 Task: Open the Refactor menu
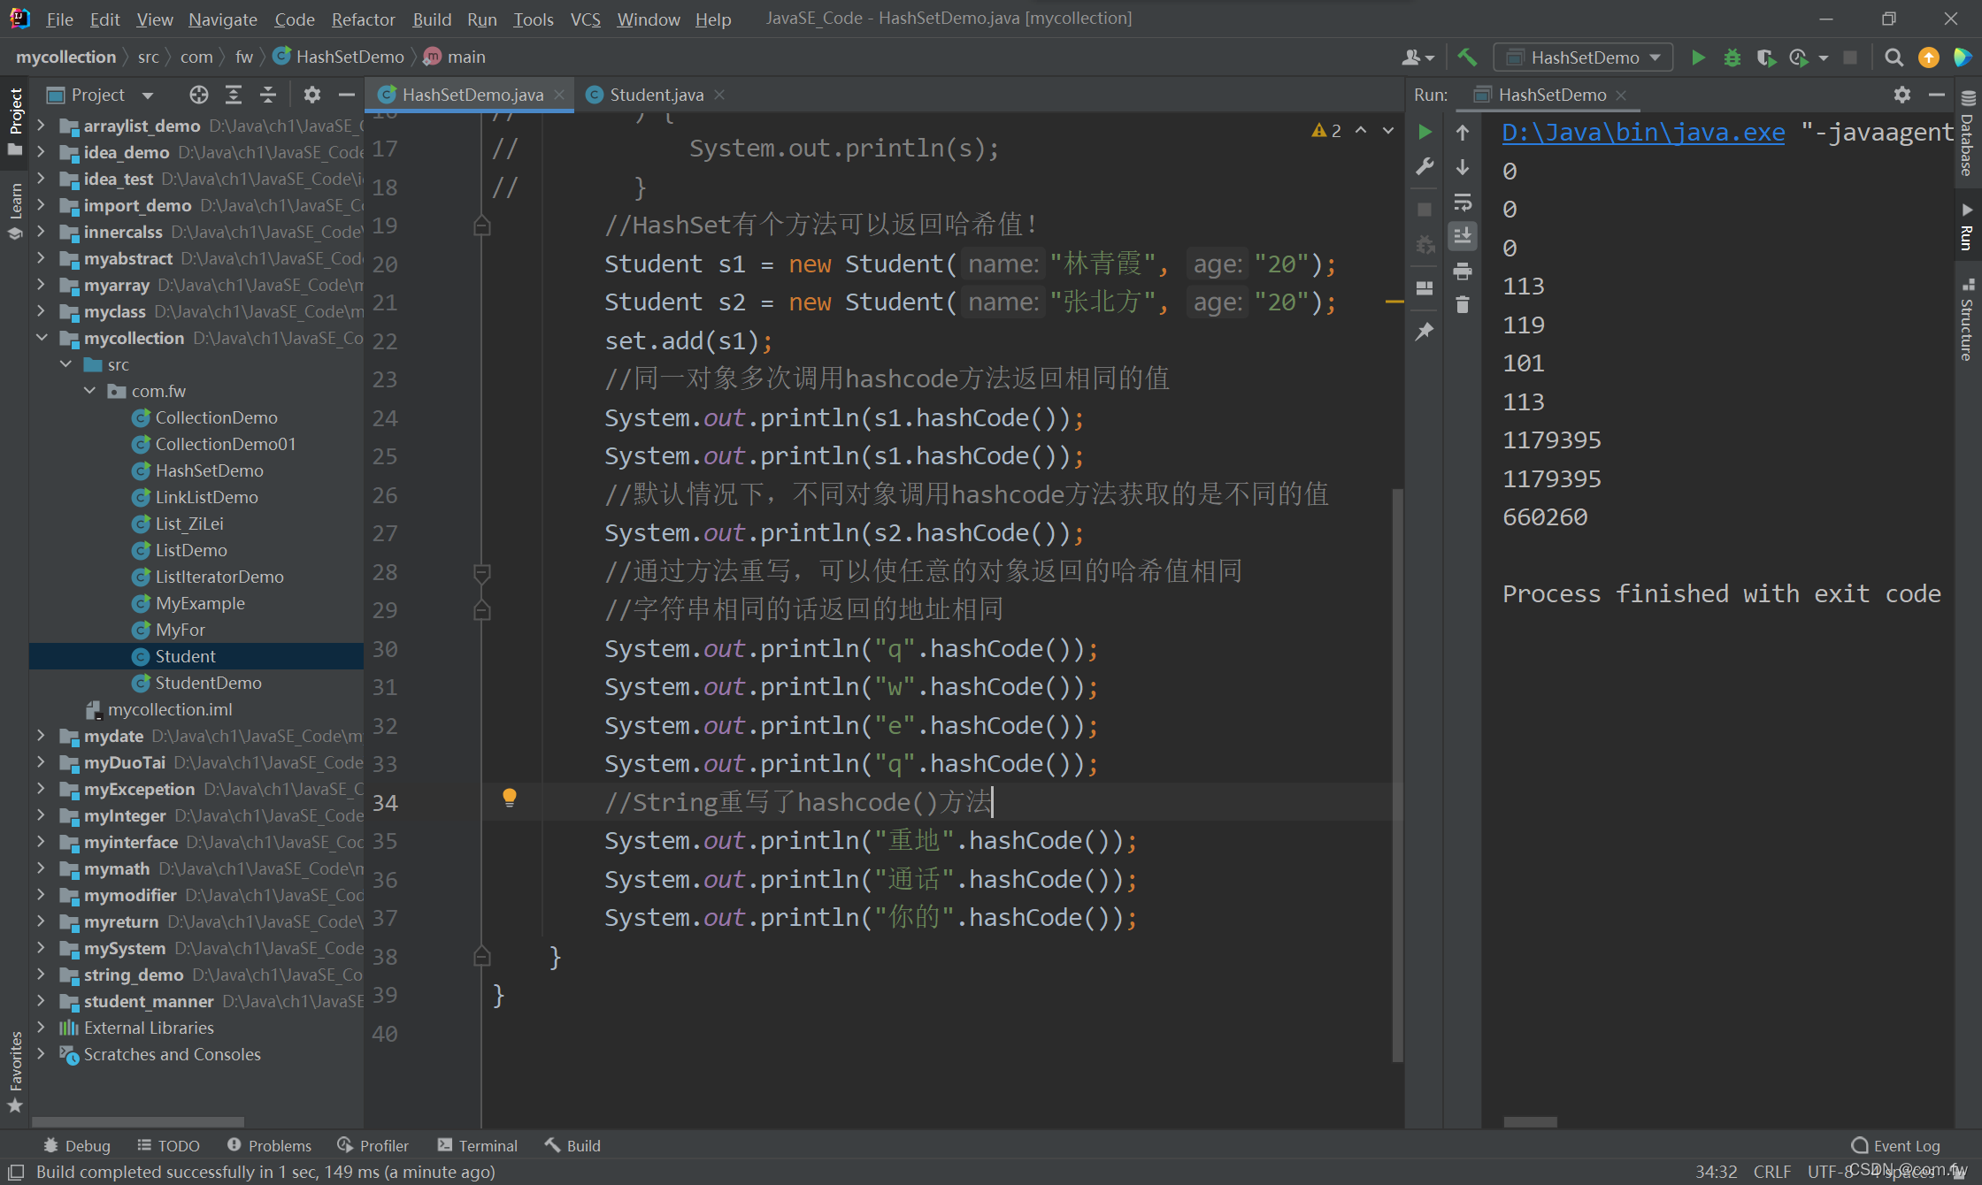tap(363, 19)
